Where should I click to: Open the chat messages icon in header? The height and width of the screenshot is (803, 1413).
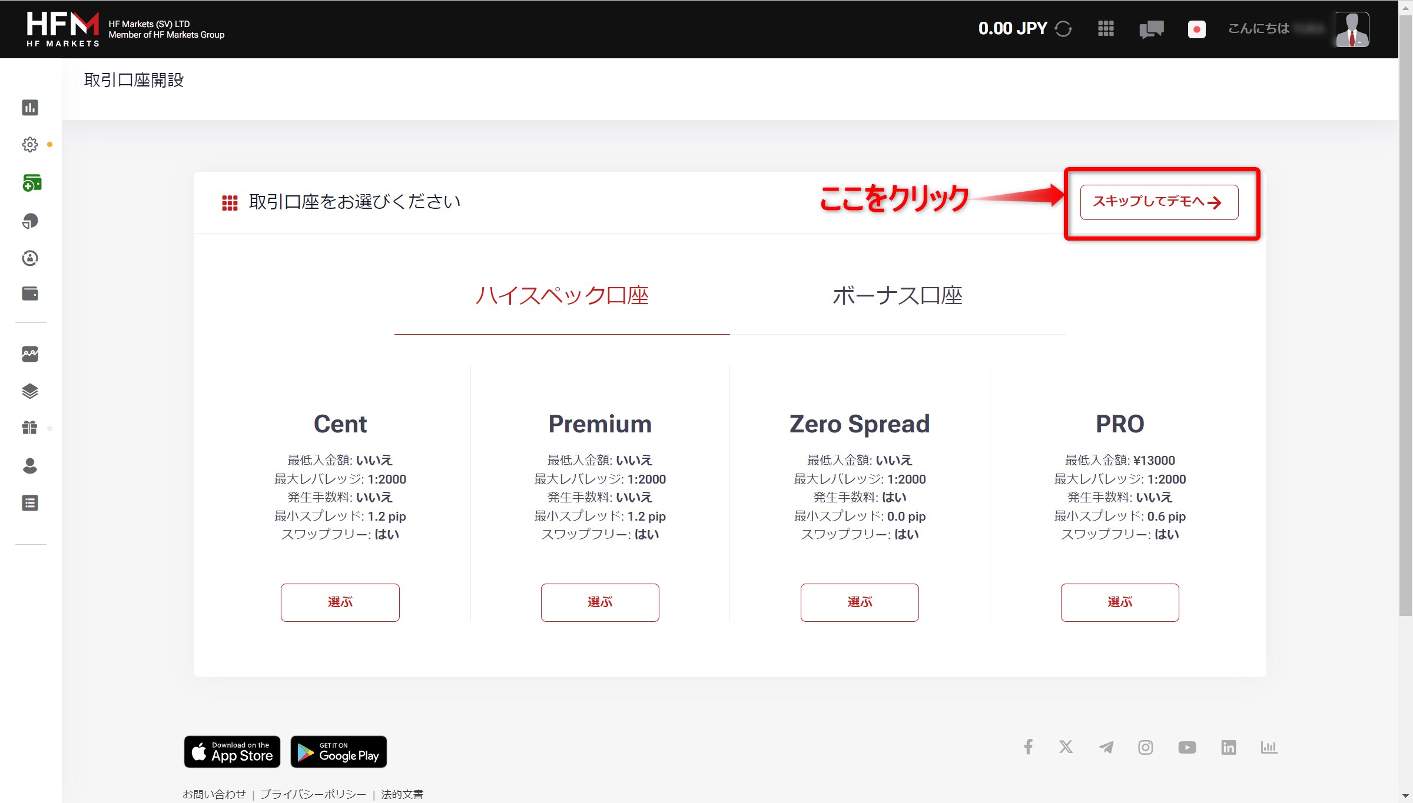1151,29
